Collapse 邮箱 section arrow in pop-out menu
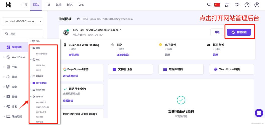265x125 pixels. [31, 48]
